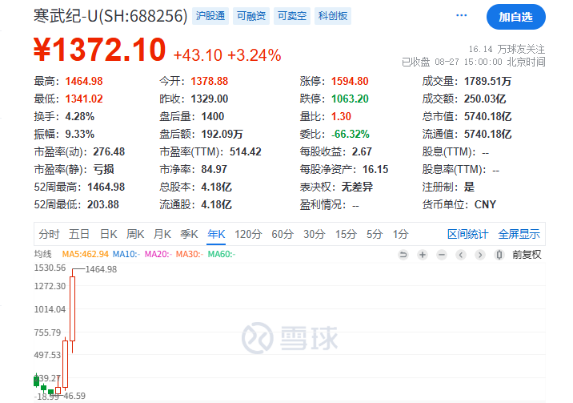This screenshot has height=403, width=573.
Task: Click the candlestick chart style icon
Action: (x=499, y=255)
